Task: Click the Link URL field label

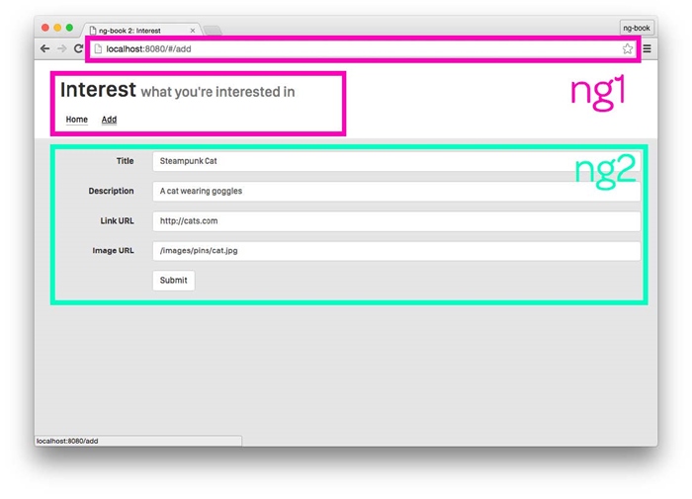Action: (x=117, y=221)
